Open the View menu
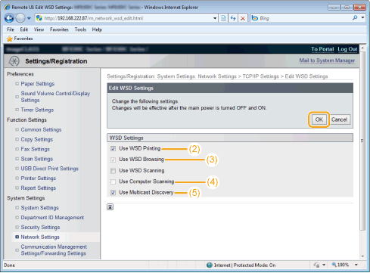 39,29
